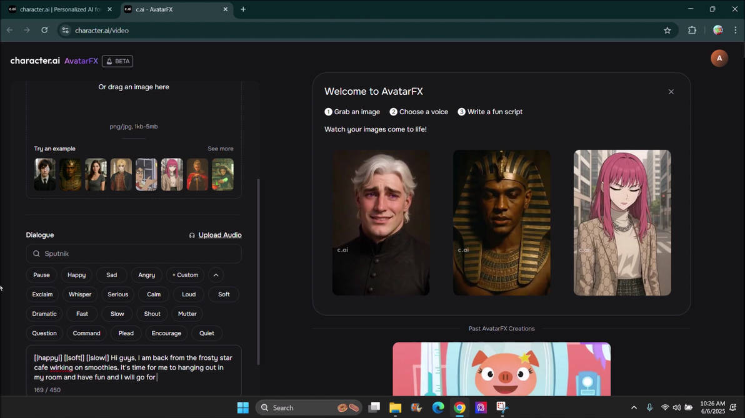Expand hidden icons in the system tray

[x=634, y=407]
